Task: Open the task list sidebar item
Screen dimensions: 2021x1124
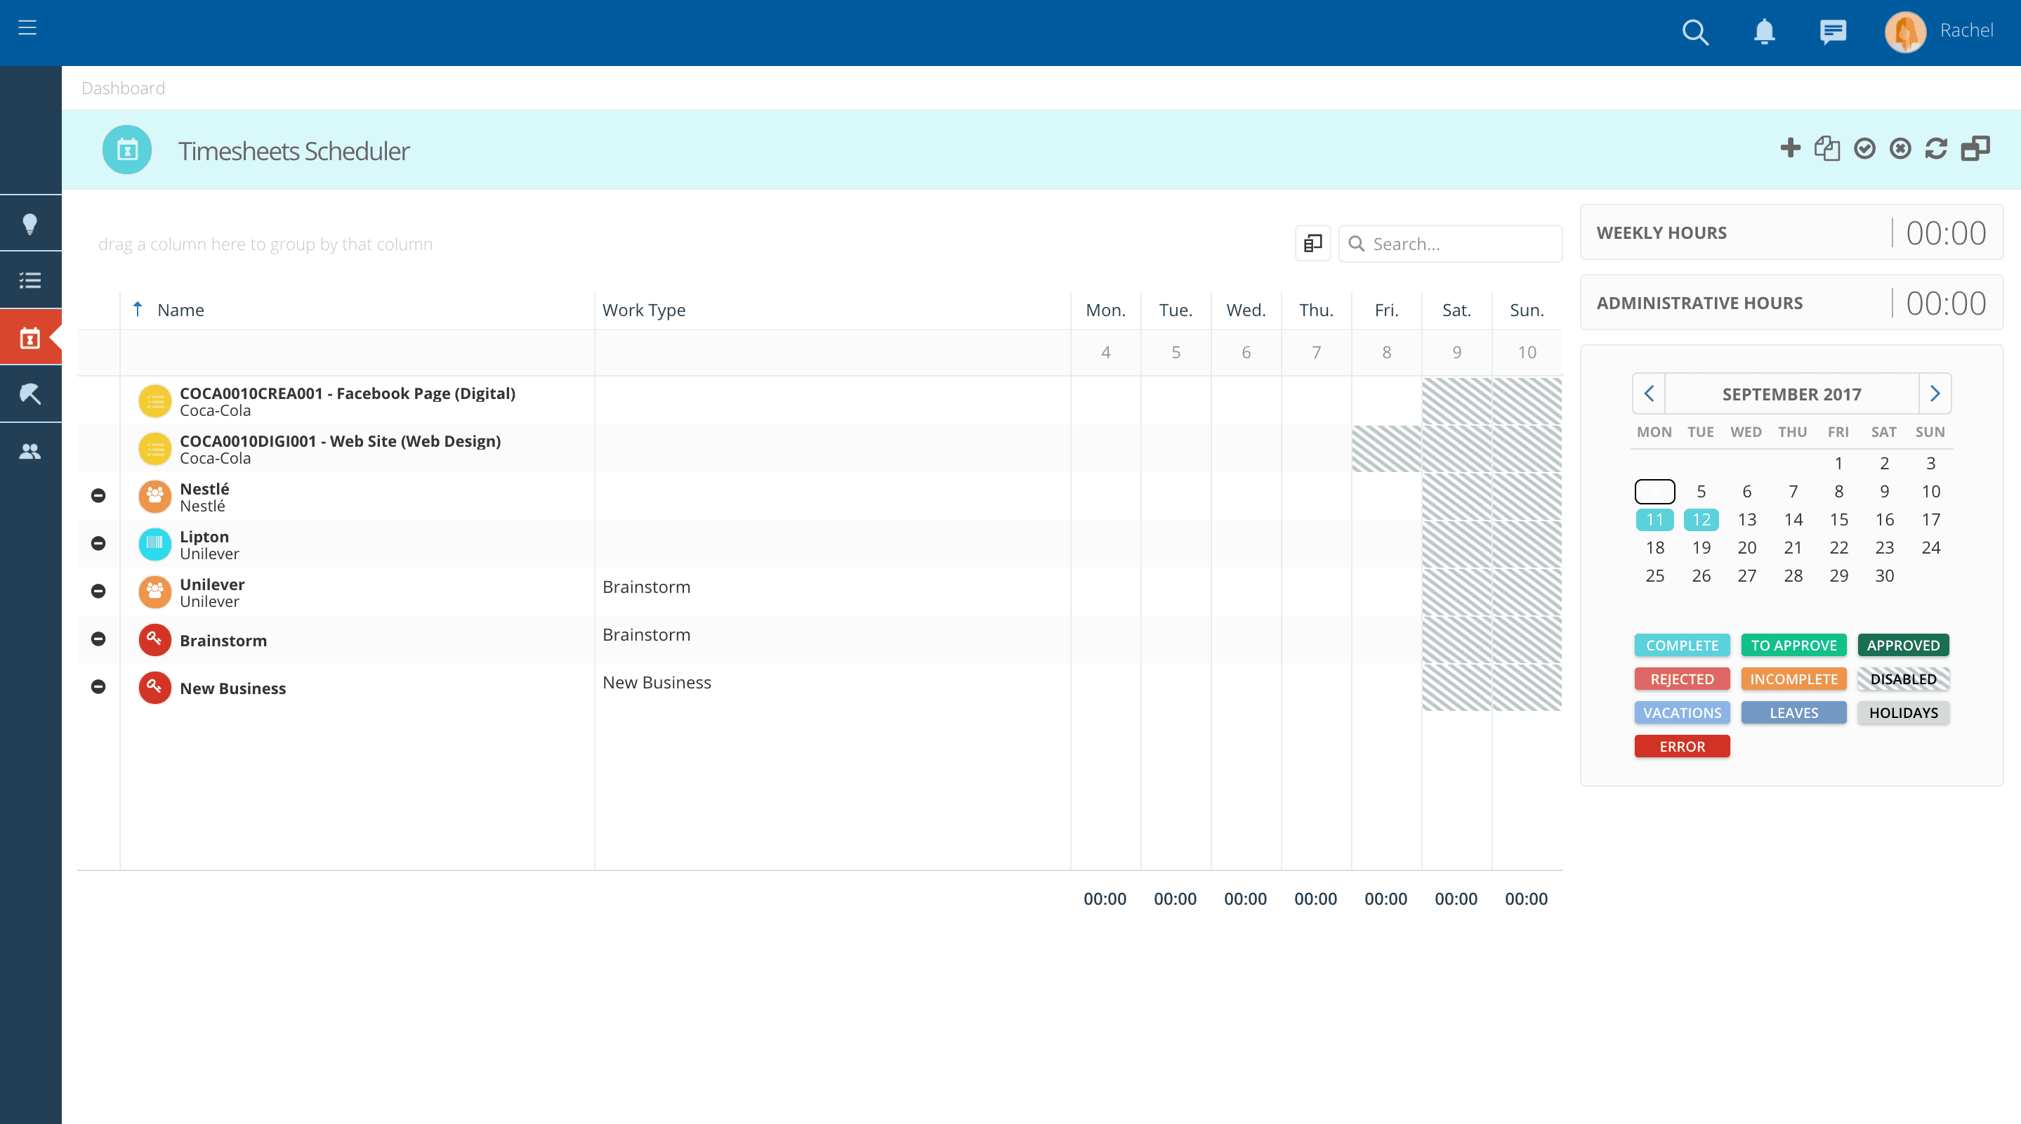Action: pyautogui.click(x=31, y=280)
